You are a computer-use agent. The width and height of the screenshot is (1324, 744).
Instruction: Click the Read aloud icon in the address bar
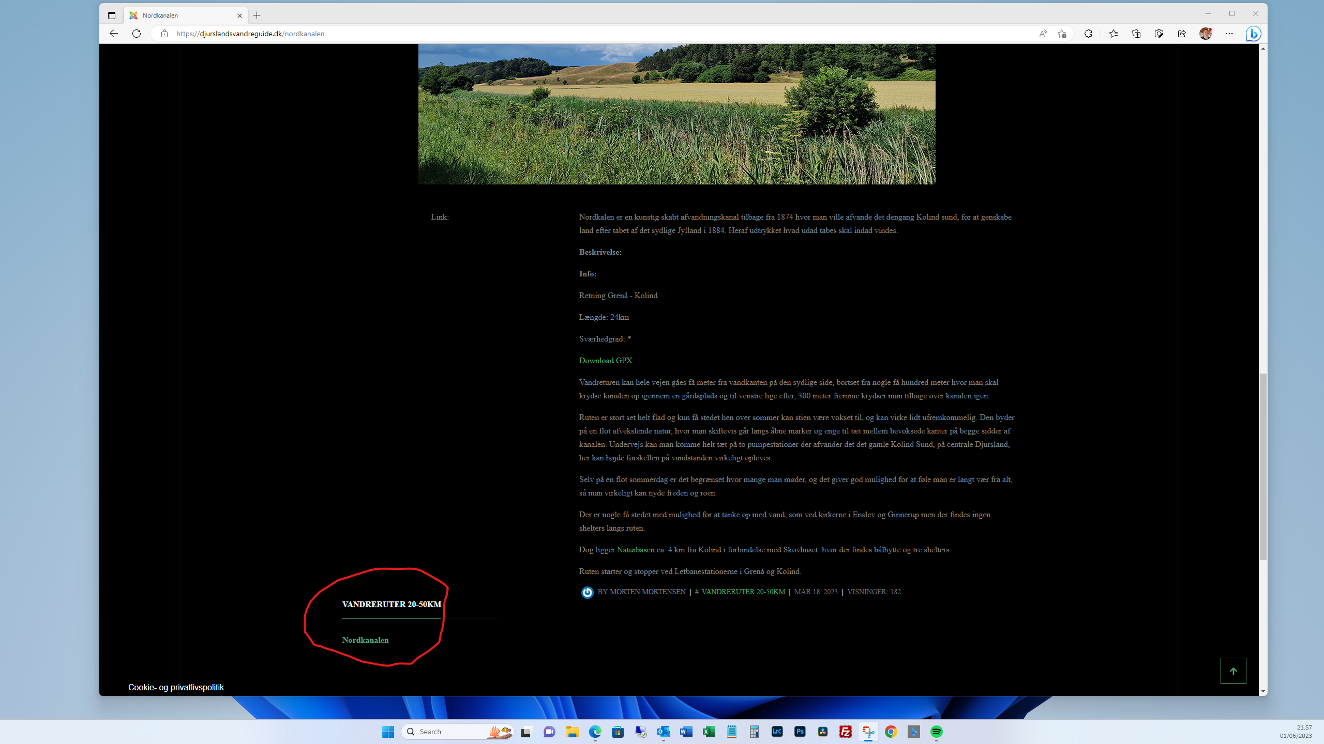click(x=1043, y=34)
